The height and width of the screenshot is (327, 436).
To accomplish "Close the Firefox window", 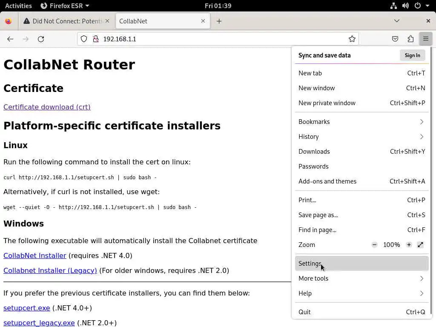I will 428,21.
